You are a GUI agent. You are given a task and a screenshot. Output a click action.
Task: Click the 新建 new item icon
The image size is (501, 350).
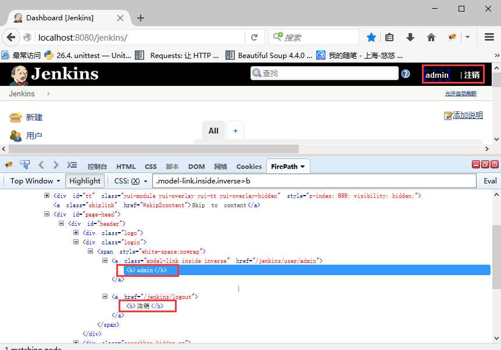click(15, 117)
